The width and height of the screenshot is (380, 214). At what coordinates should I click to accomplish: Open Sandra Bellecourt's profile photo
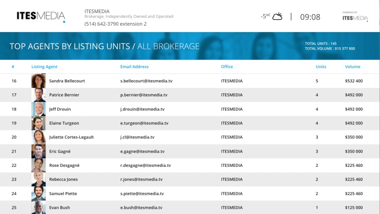[38, 81]
